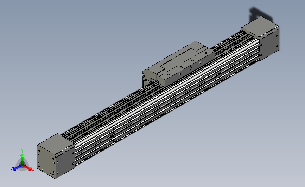Viewport: 305px width, 187px height.
Task: Select the dark bracket behind right end cap
Action: pos(260,14)
